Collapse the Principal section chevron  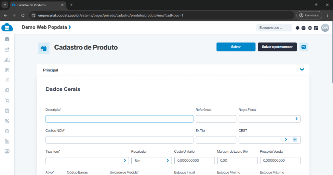tap(302, 70)
